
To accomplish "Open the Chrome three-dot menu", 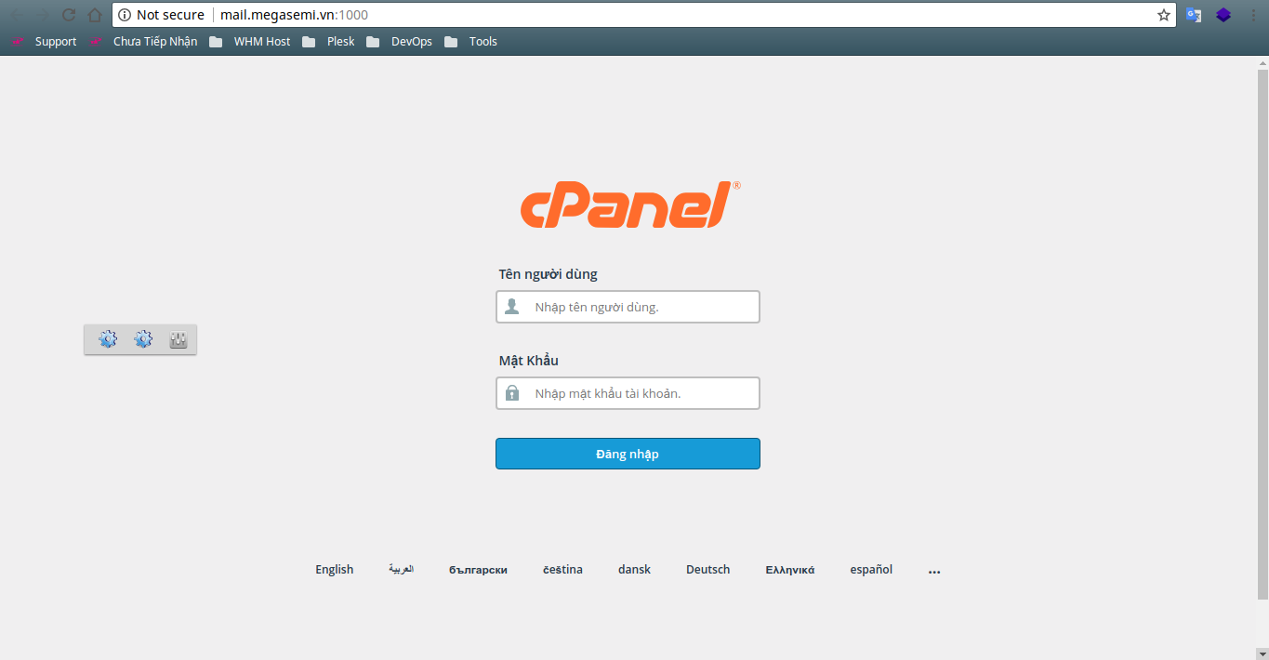I will click(x=1253, y=15).
